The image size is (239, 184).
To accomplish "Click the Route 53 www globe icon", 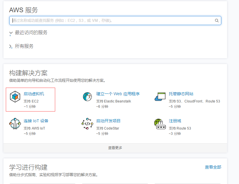I will pyautogui.click(x=160, y=124).
